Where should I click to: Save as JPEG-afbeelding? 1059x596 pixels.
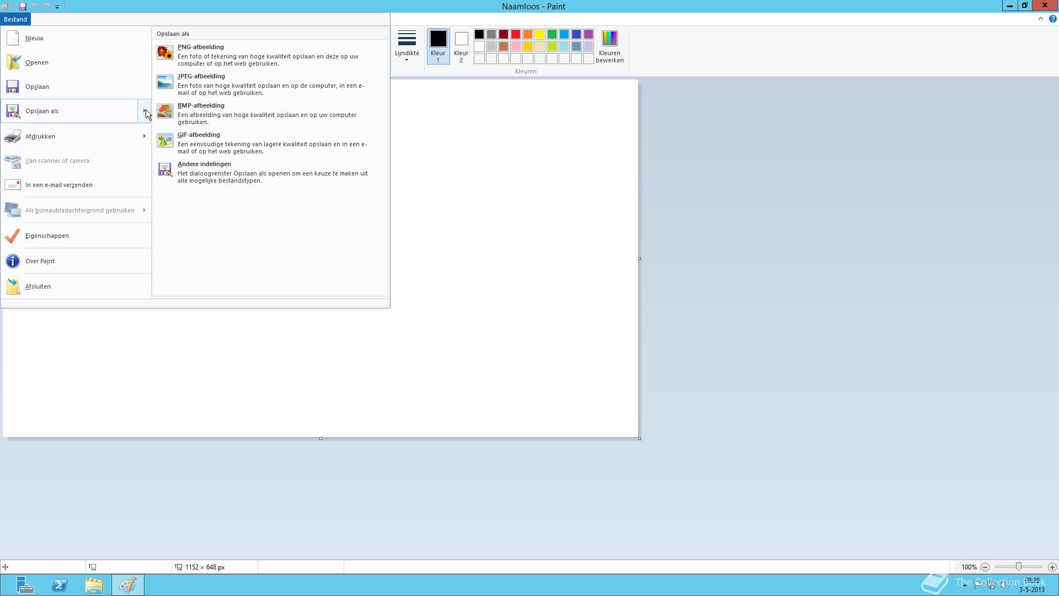pos(270,84)
